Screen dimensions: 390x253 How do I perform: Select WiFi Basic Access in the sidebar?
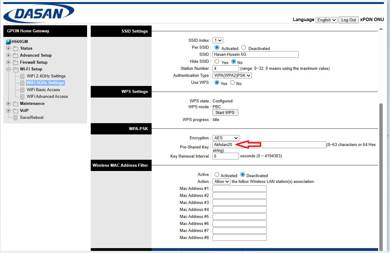(43, 90)
